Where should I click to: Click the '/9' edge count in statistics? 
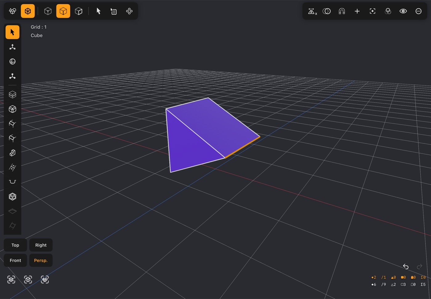pos(384,285)
